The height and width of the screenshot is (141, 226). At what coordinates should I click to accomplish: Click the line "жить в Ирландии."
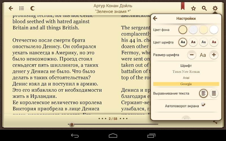coord(34,96)
